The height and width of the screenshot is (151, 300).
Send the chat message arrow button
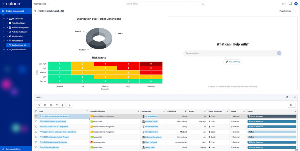pos(279,53)
